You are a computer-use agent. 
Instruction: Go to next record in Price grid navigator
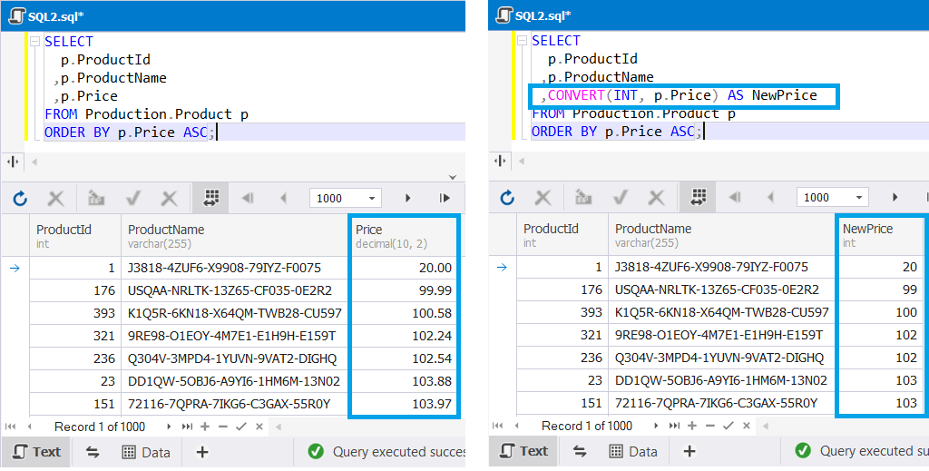169,427
